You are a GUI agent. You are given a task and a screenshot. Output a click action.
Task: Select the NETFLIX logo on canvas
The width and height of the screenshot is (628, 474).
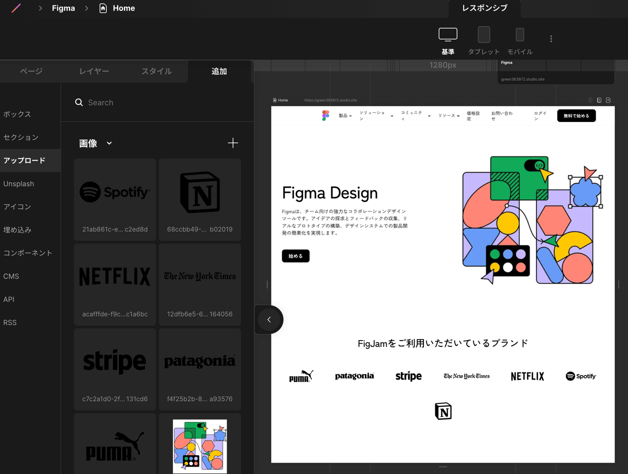528,376
